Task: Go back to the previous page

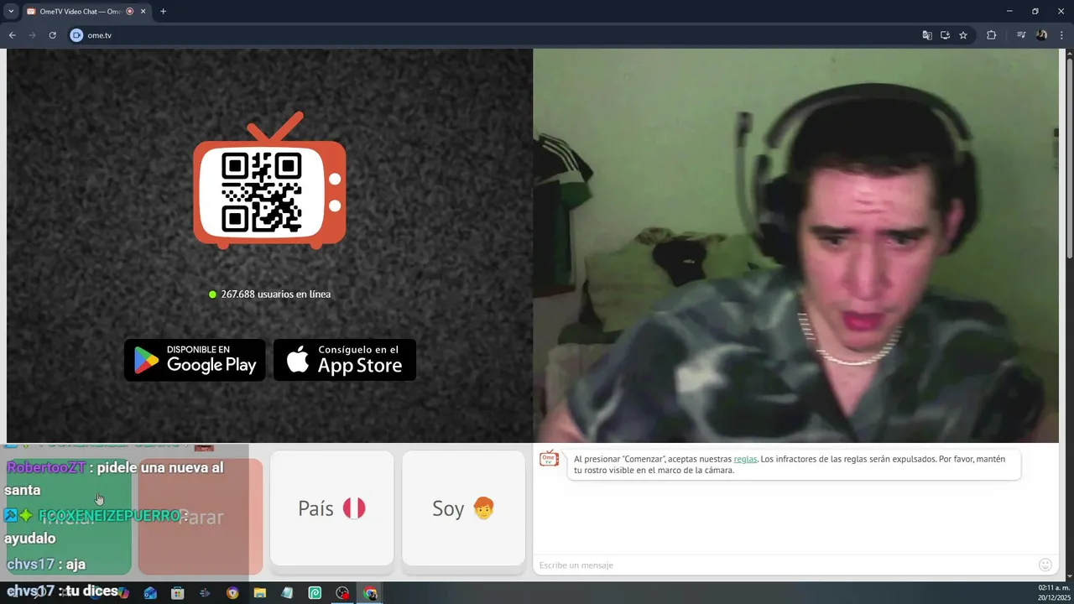Action: tap(12, 35)
